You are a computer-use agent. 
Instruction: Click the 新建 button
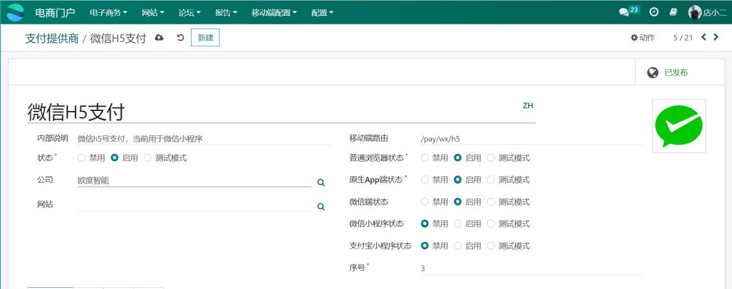(x=206, y=38)
